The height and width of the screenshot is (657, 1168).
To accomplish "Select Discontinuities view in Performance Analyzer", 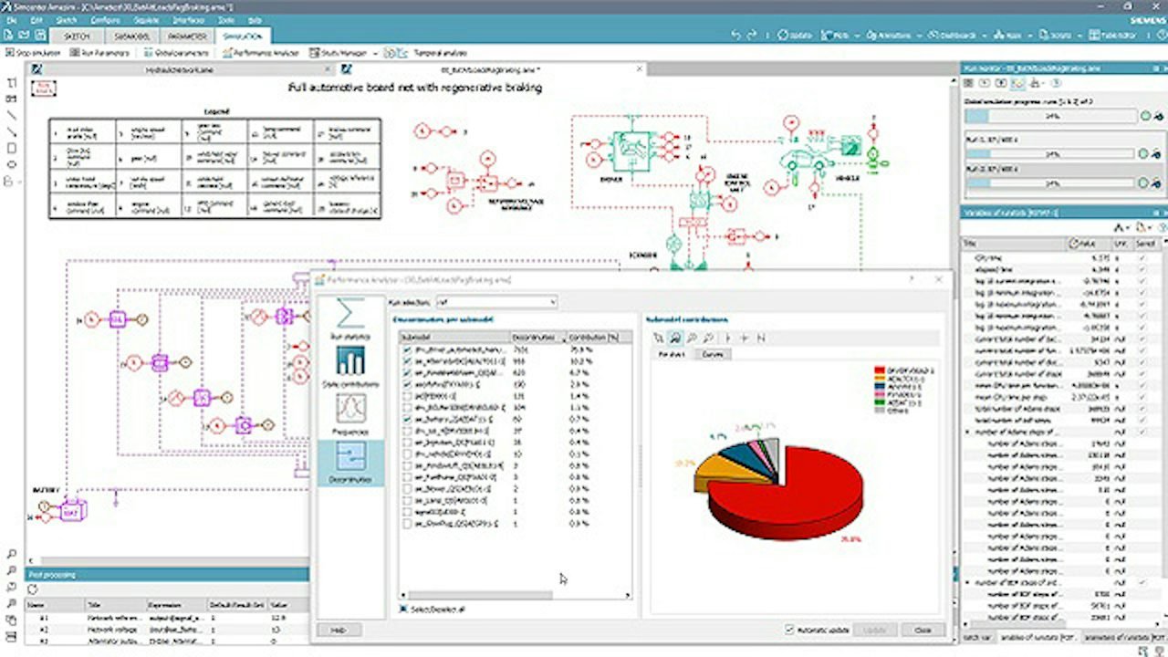I will pyautogui.click(x=350, y=462).
